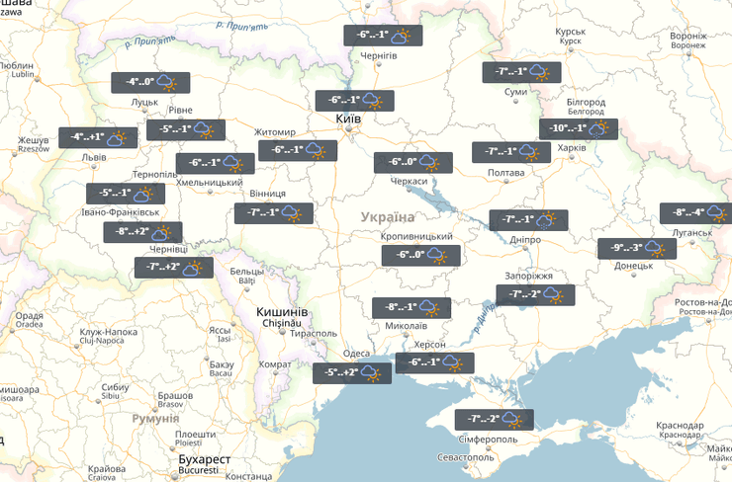Click the Cherkasy -6°..0° forecast badge
732x482 pixels.
(x=412, y=163)
